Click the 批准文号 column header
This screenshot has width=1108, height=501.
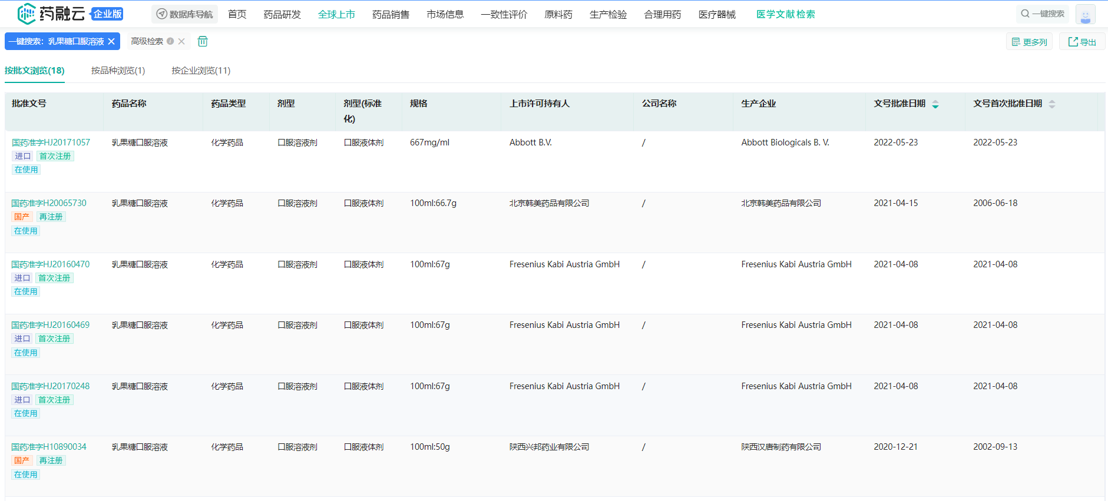click(x=29, y=104)
